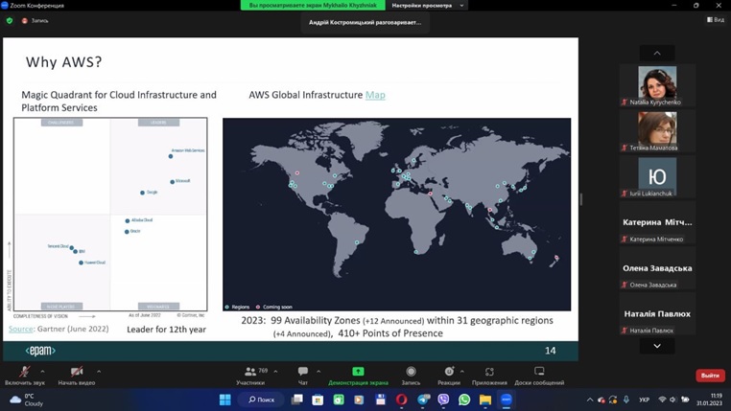Leave meeting with red Выйти button

coord(710,376)
